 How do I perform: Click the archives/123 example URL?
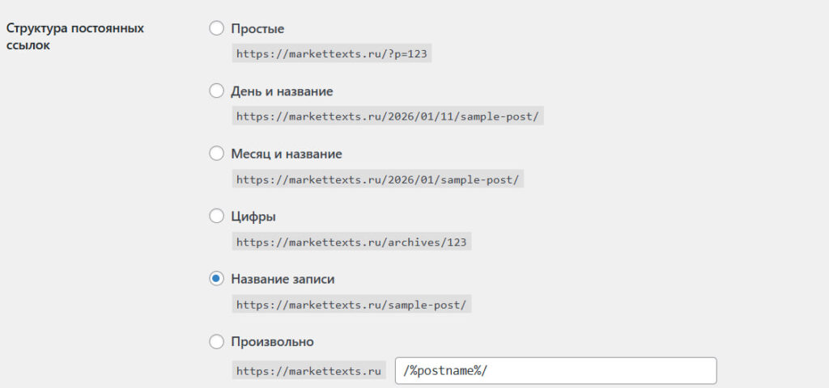351,242
